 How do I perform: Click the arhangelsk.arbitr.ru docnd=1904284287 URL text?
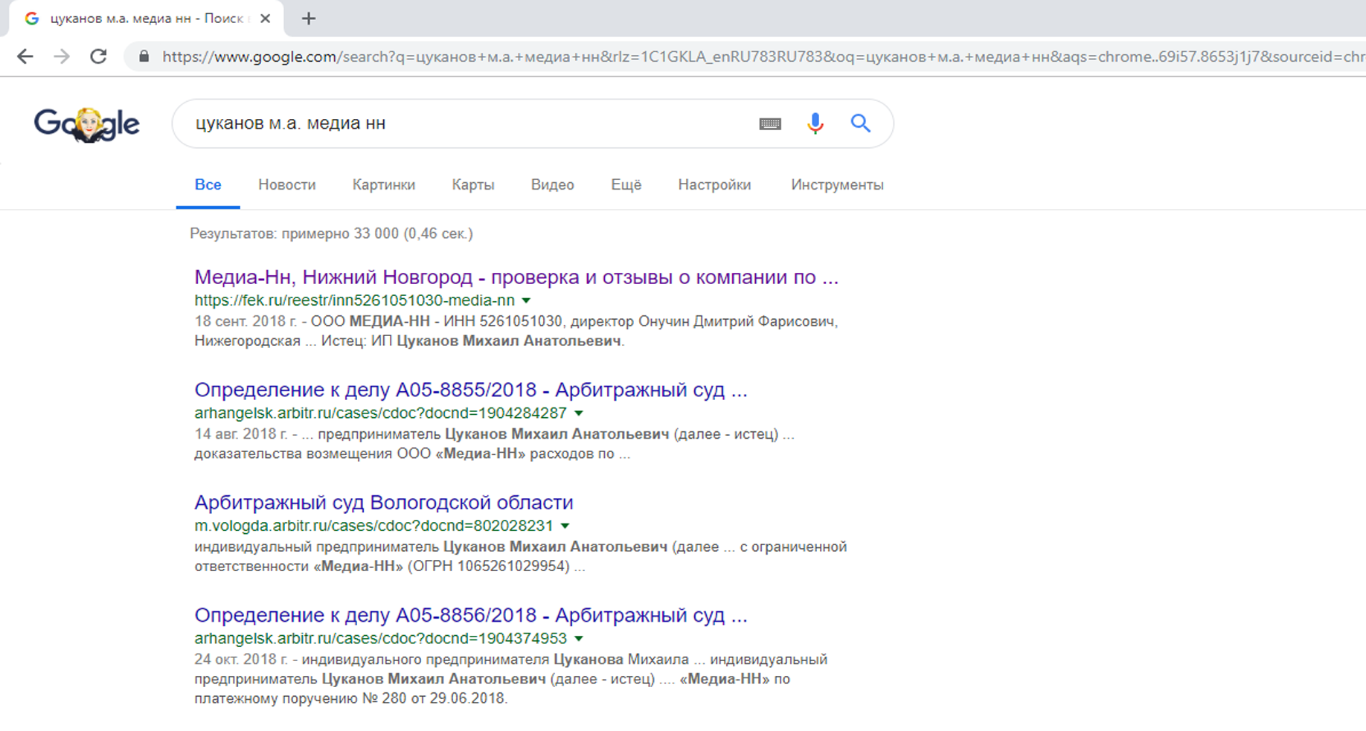pyautogui.click(x=381, y=413)
